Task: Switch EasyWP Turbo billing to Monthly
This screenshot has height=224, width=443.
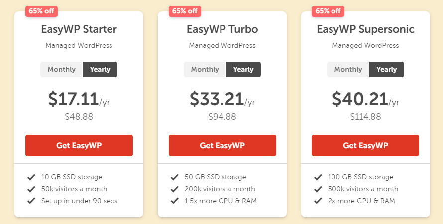Action: [205, 70]
